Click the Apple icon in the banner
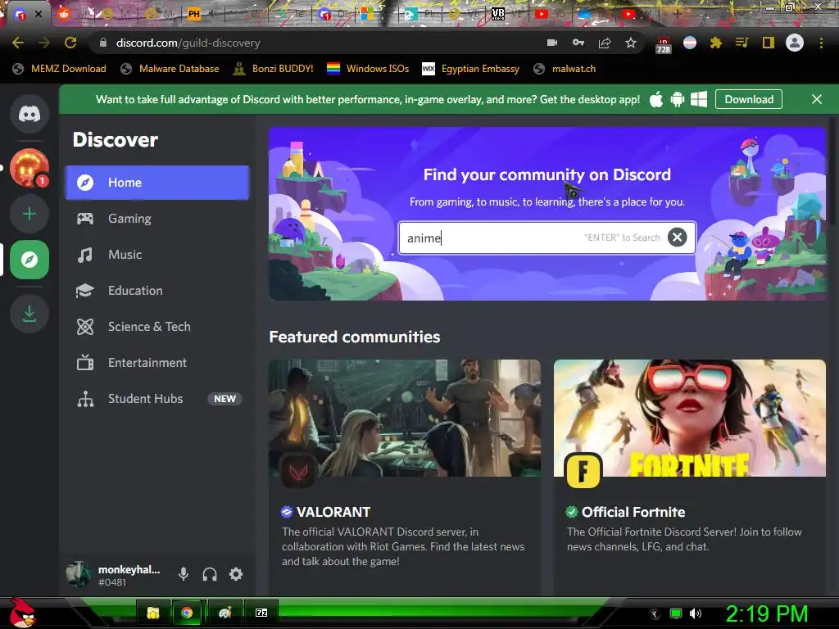839x629 pixels. click(x=656, y=99)
